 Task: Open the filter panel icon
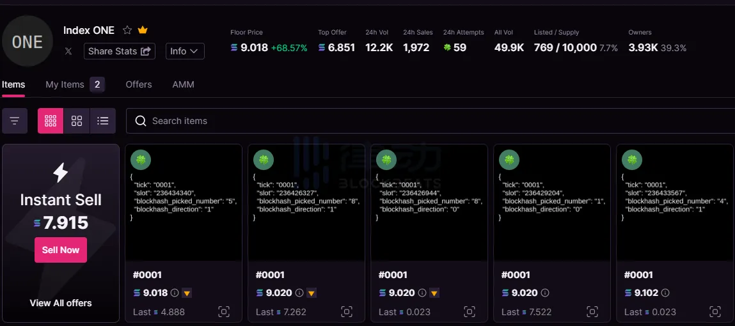[15, 121]
